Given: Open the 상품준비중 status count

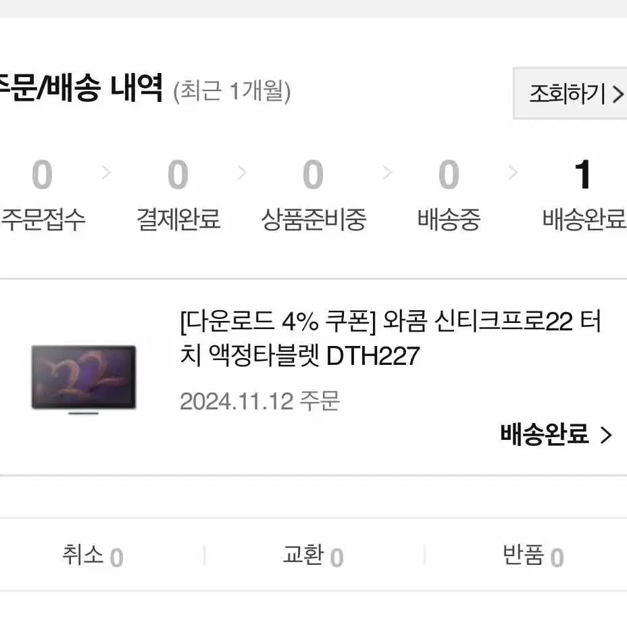Looking at the screenshot, I should click(x=313, y=195).
